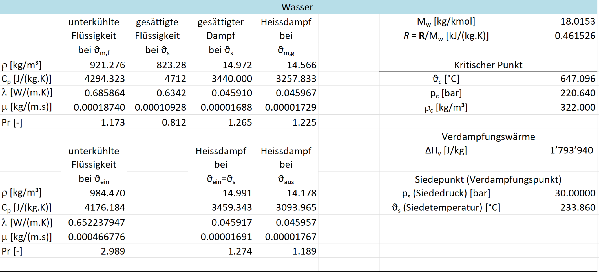Select critical pressure cell 220.640
Screen dimensions: 599x272
pos(578,93)
